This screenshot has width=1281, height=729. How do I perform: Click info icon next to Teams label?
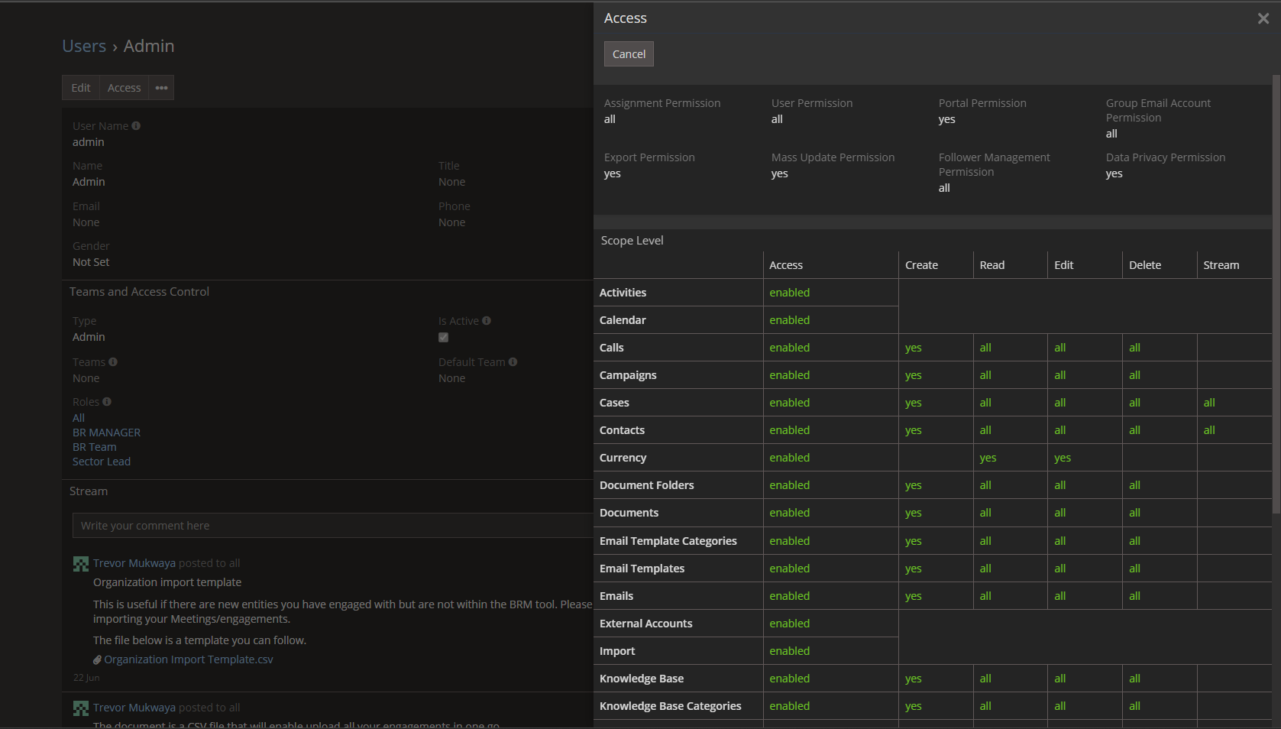click(x=113, y=362)
